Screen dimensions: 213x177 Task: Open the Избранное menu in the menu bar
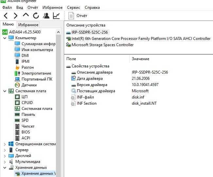pos(52,8)
